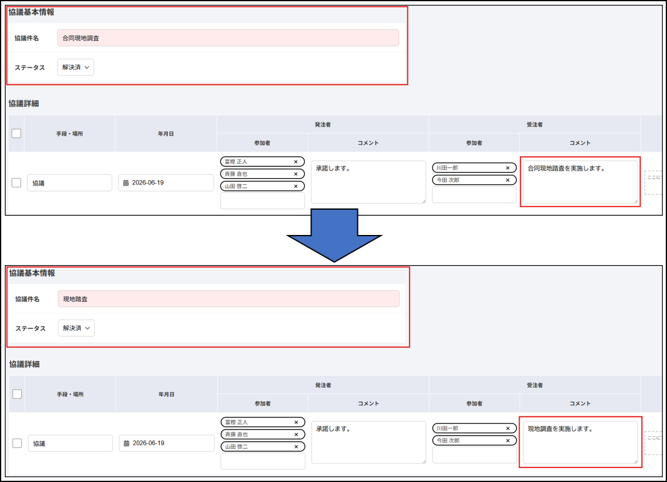The height and width of the screenshot is (482, 667).
Task: Remove 富樫 正人 tag in lower form
Action: point(296,422)
